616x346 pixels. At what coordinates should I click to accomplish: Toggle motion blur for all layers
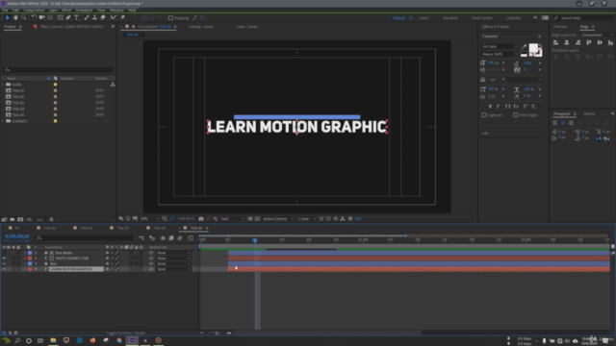180,238
